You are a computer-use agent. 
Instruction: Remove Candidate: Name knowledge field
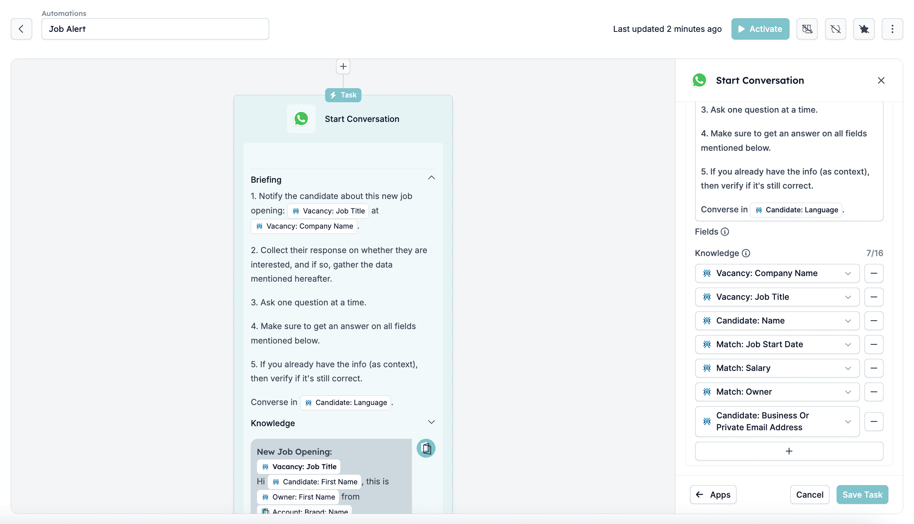tap(874, 321)
